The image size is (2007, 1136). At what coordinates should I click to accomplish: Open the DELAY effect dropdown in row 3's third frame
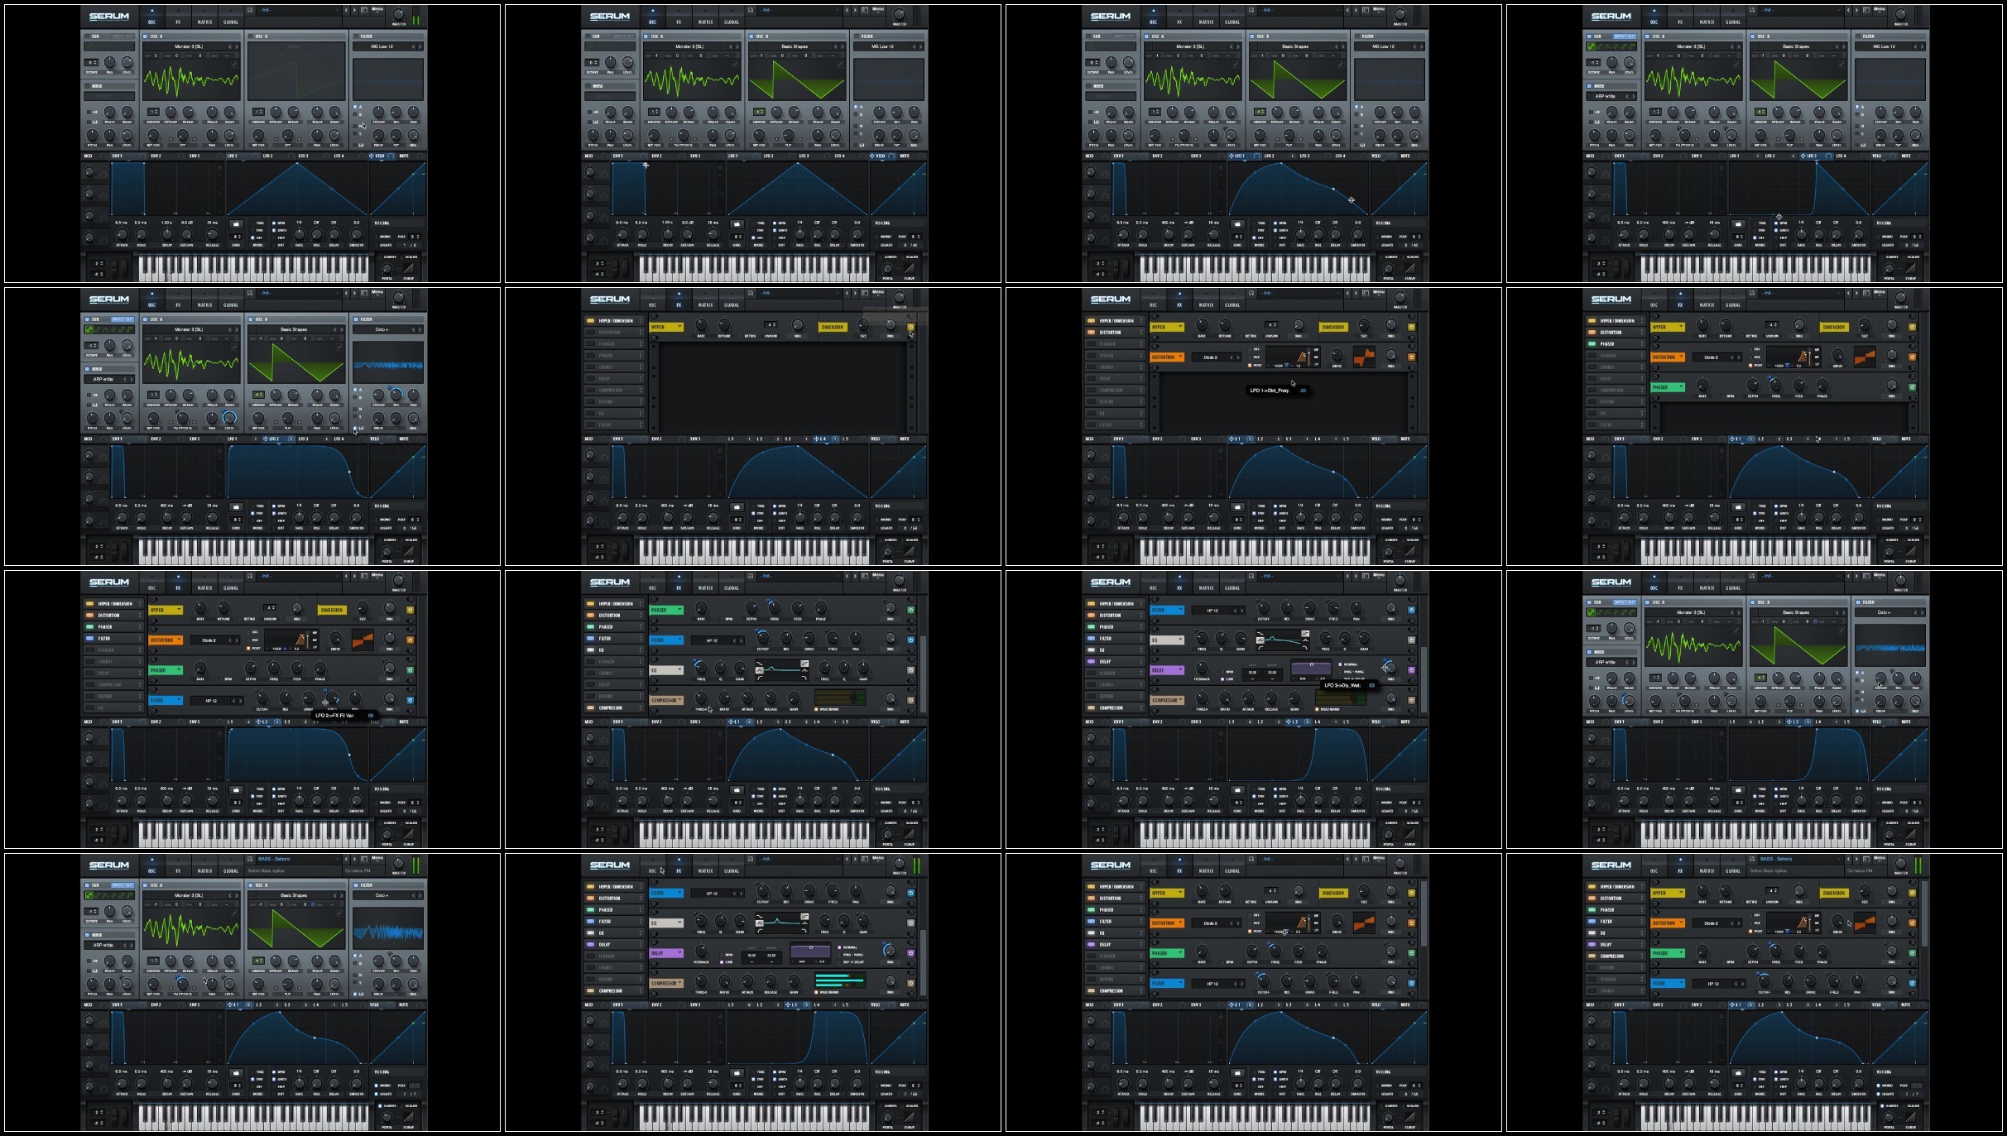pyautogui.click(x=1168, y=670)
